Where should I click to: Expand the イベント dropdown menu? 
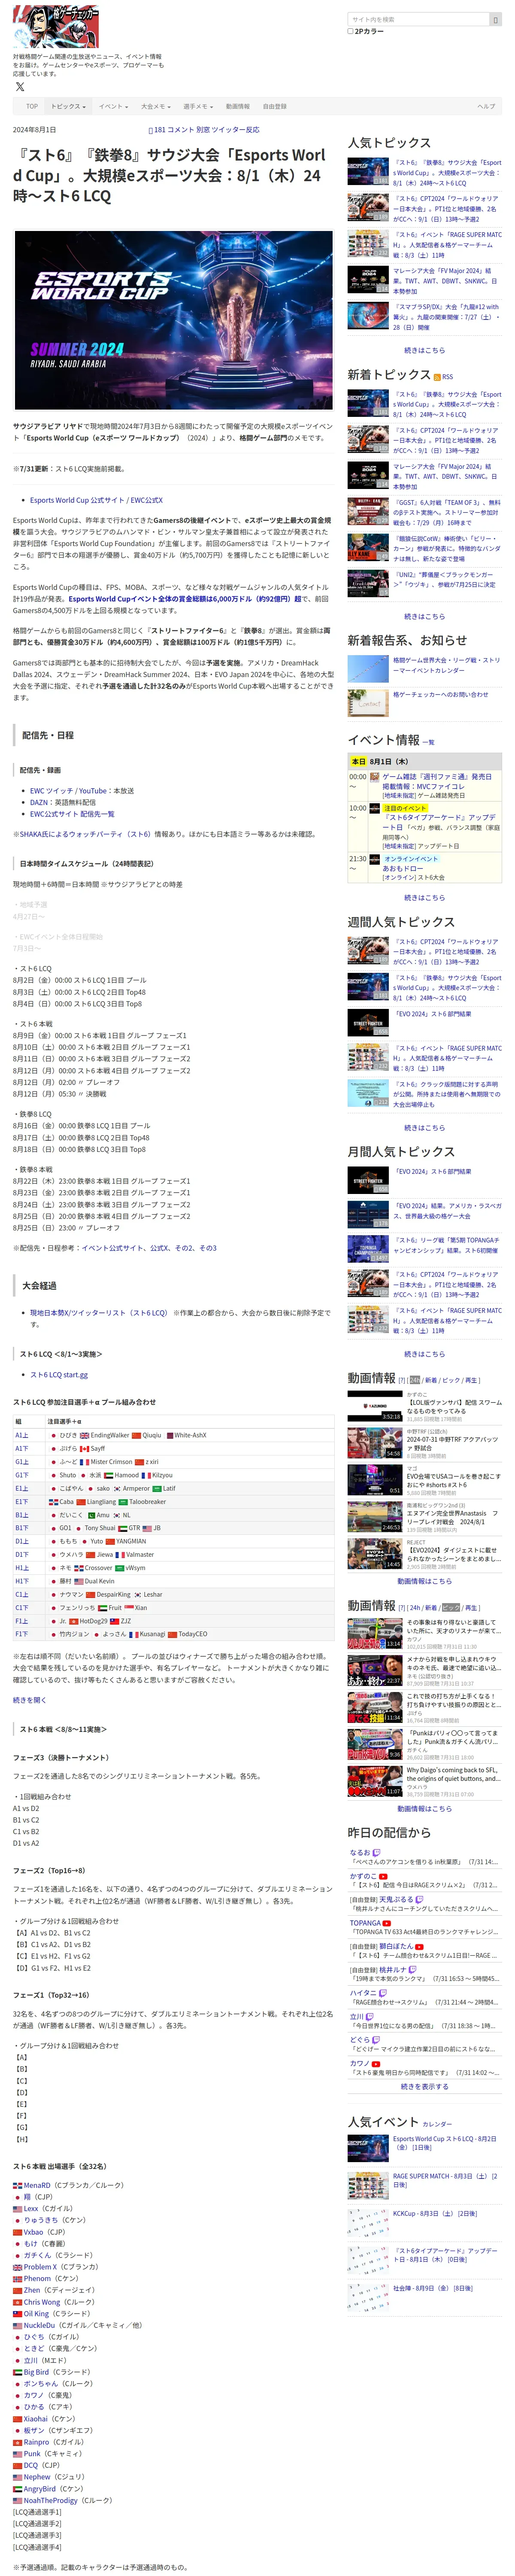pos(112,106)
